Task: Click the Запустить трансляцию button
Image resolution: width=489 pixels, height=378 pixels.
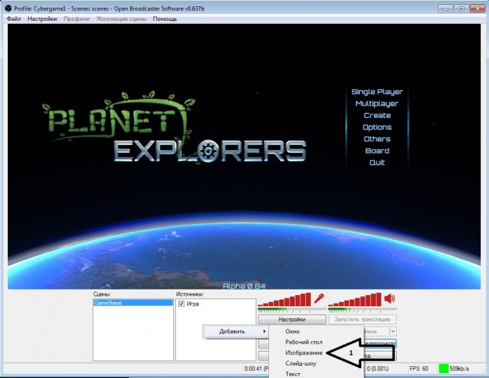Action: click(x=362, y=319)
